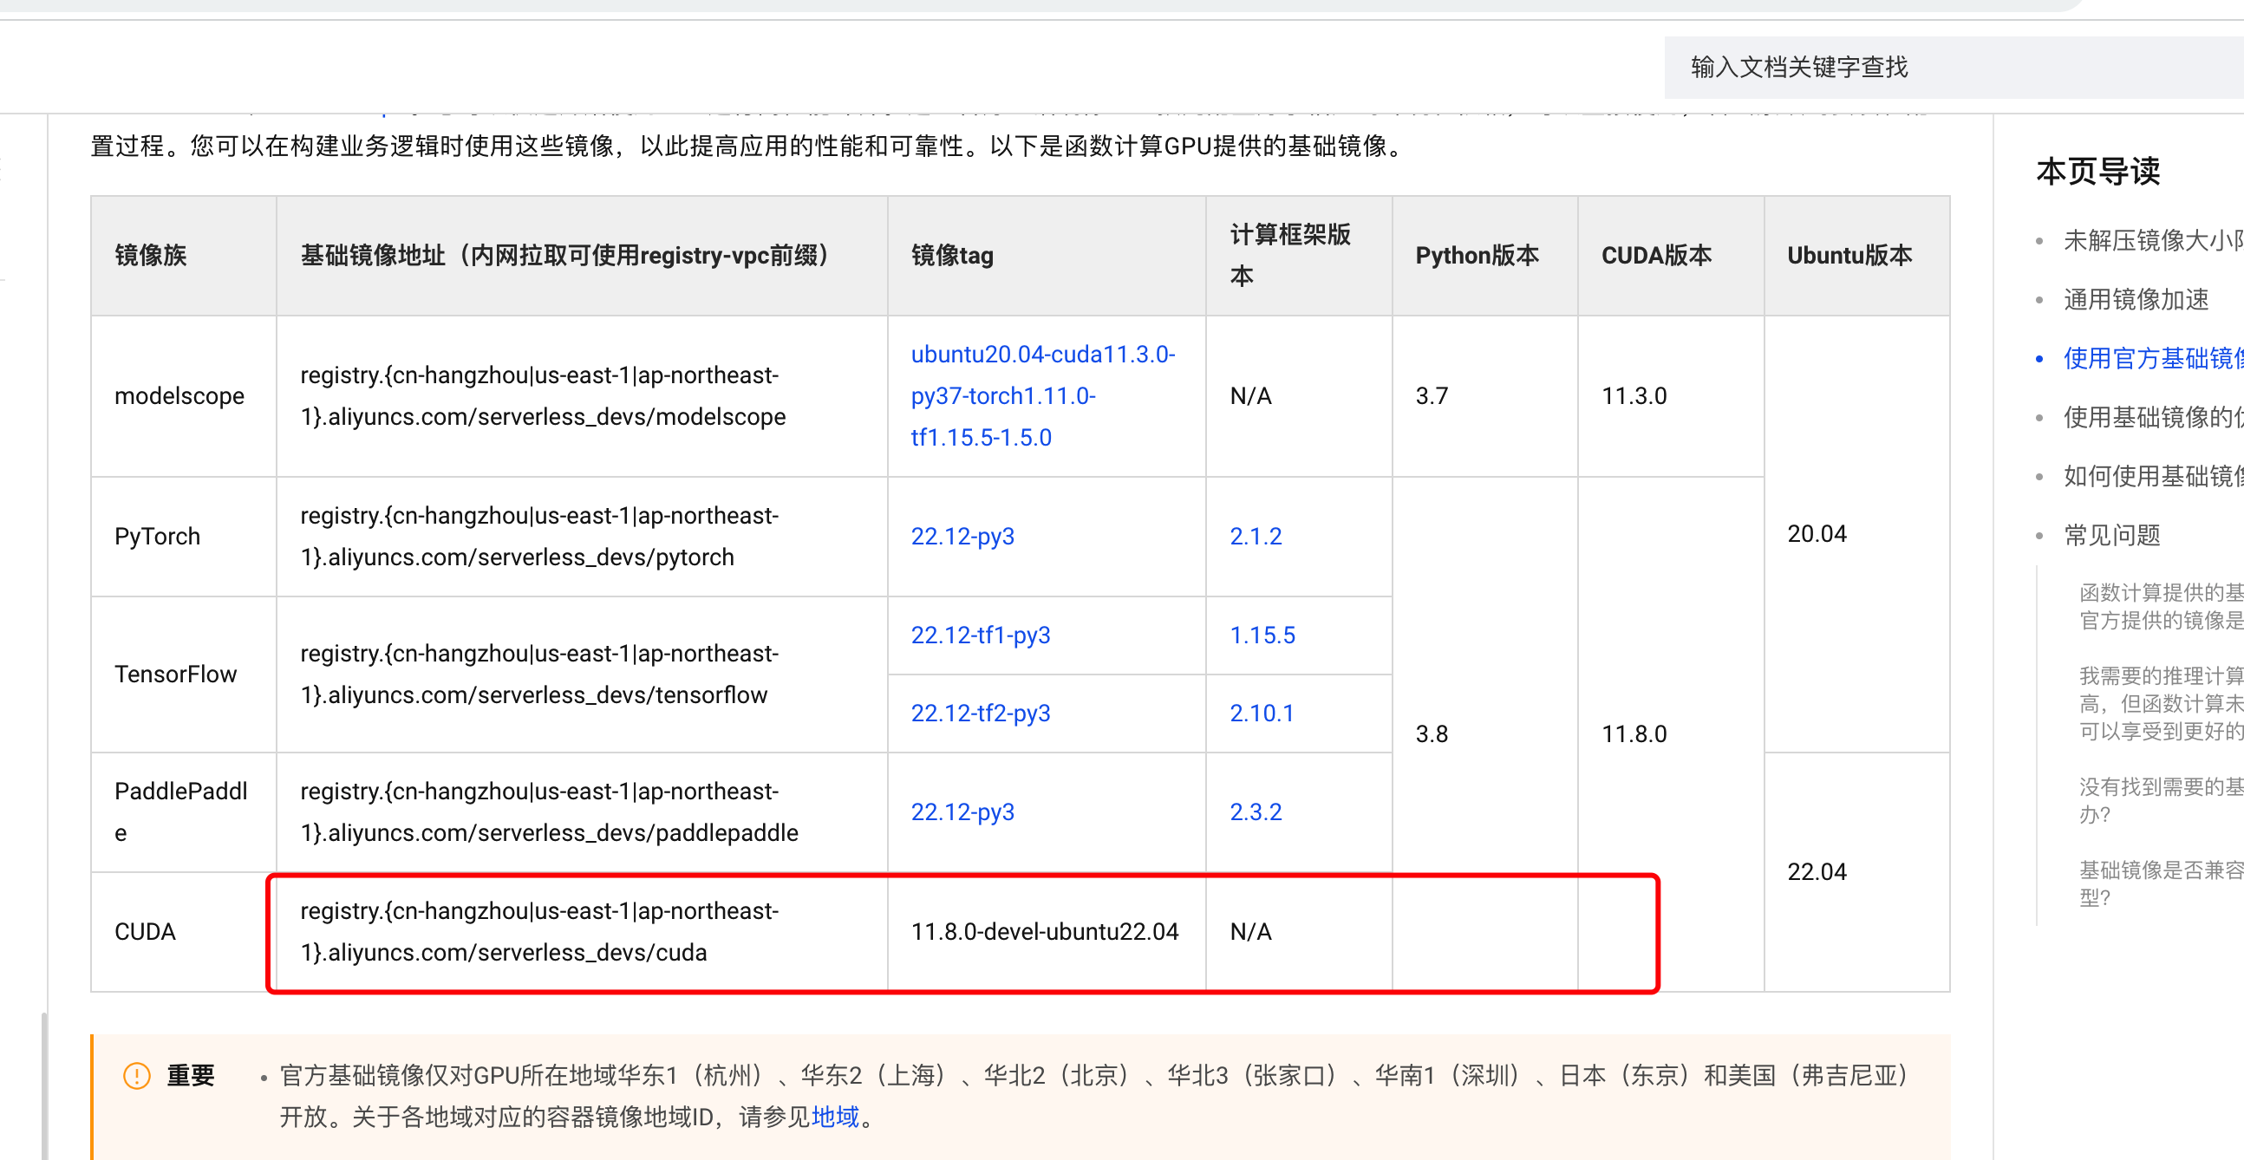Jump to 通用镜像加速 section in page guide
This screenshot has width=2244, height=1160.
coord(2135,300)
